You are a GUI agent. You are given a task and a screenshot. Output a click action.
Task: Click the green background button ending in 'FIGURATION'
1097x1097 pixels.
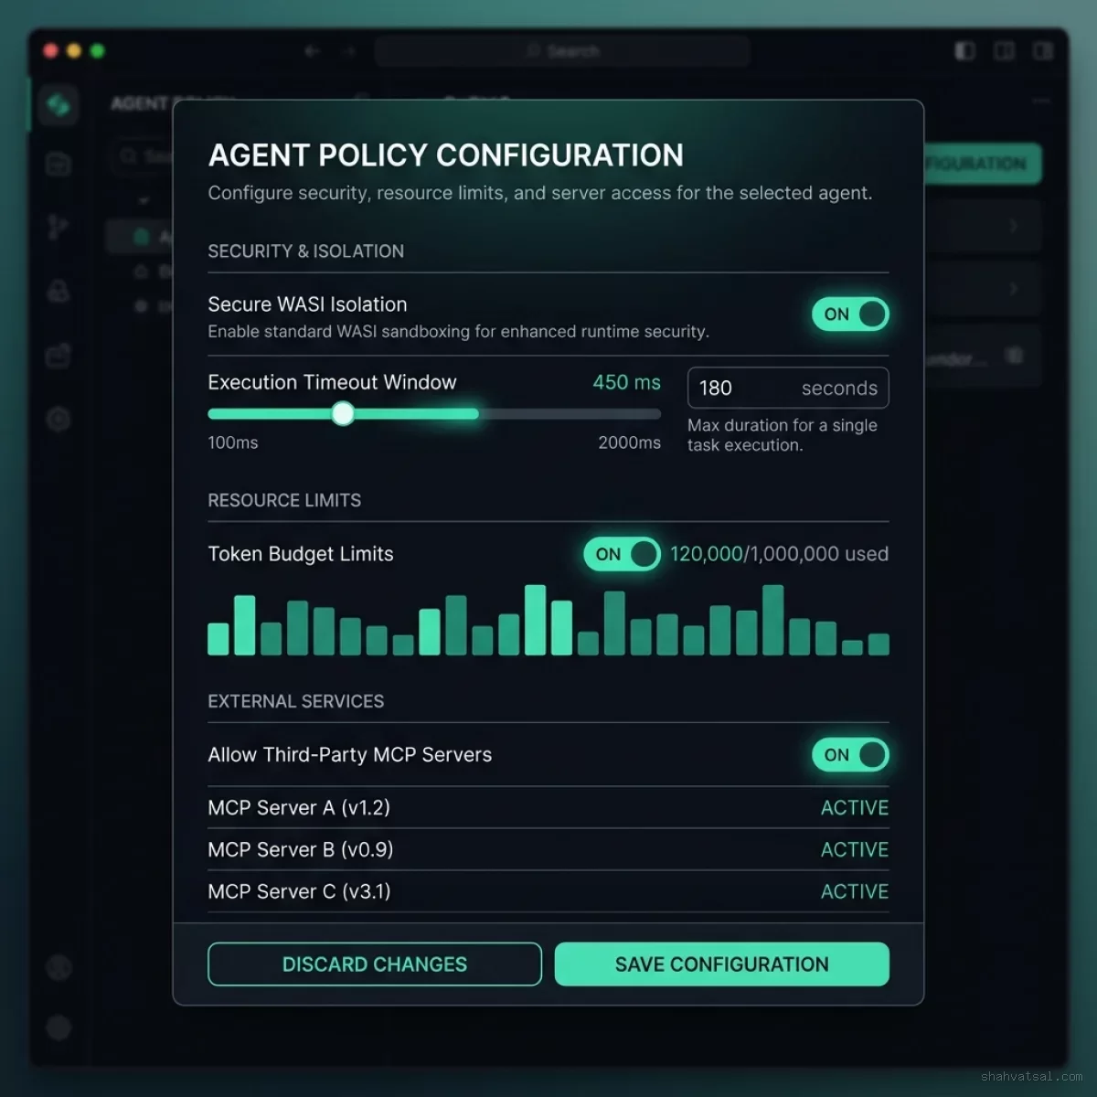point(983,164)
